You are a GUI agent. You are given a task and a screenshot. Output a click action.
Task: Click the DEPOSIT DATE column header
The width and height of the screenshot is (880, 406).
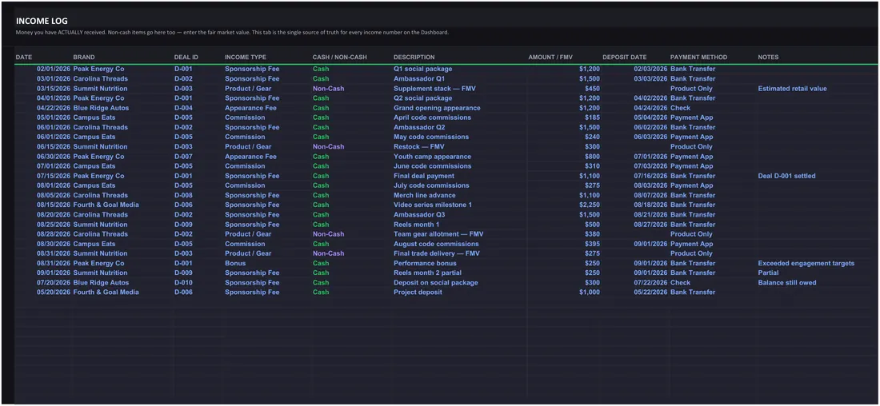625,58
